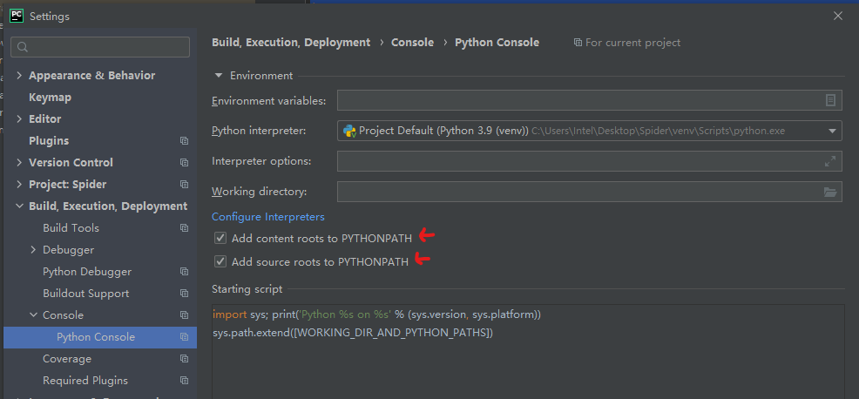Open the Python interpreter dropdown

click(x=832, y=131)
